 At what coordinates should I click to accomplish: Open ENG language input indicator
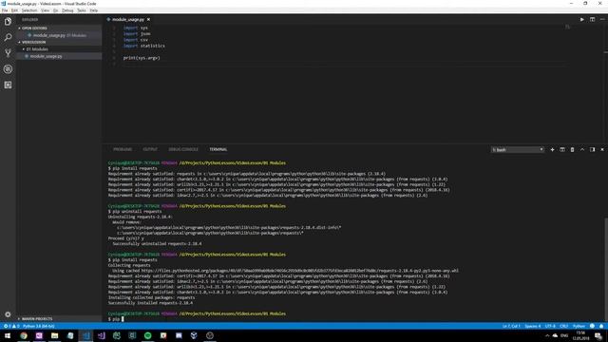pos(564,335)
